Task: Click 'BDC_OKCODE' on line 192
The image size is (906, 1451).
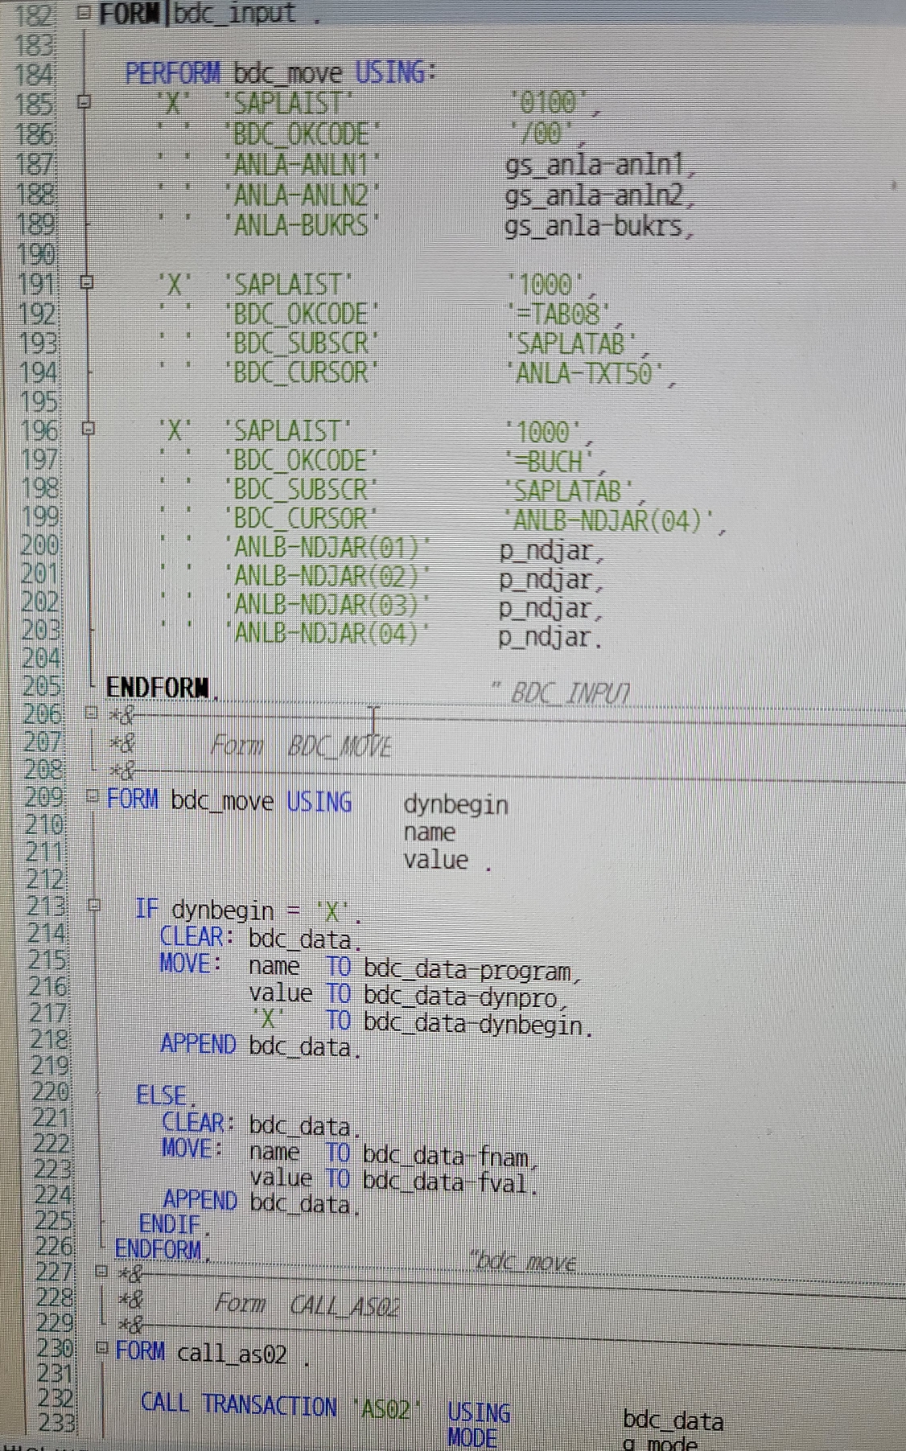Action: [301, 313]
